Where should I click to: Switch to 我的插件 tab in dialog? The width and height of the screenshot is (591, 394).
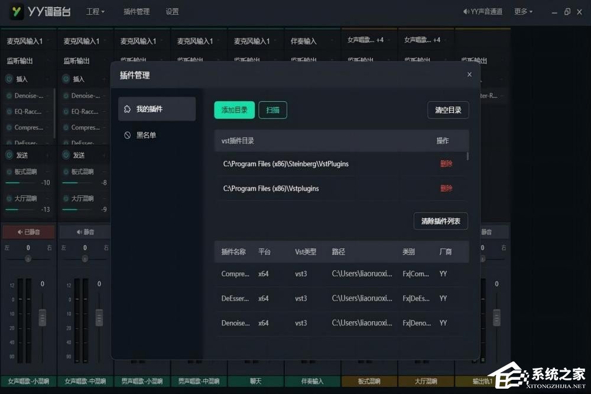click(157, 109)
